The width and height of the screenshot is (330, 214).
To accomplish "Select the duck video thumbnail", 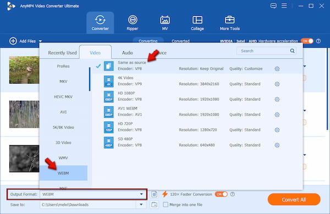I will coord(24,70).
